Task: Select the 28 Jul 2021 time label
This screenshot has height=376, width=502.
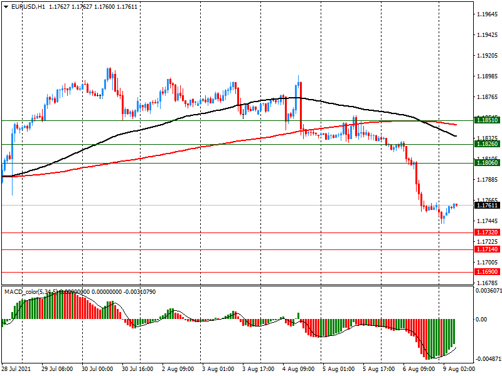Action: (16, 369)
